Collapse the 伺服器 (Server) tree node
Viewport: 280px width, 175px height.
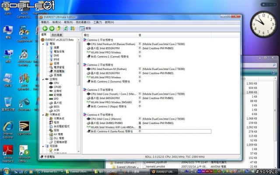tap(43, 146)
